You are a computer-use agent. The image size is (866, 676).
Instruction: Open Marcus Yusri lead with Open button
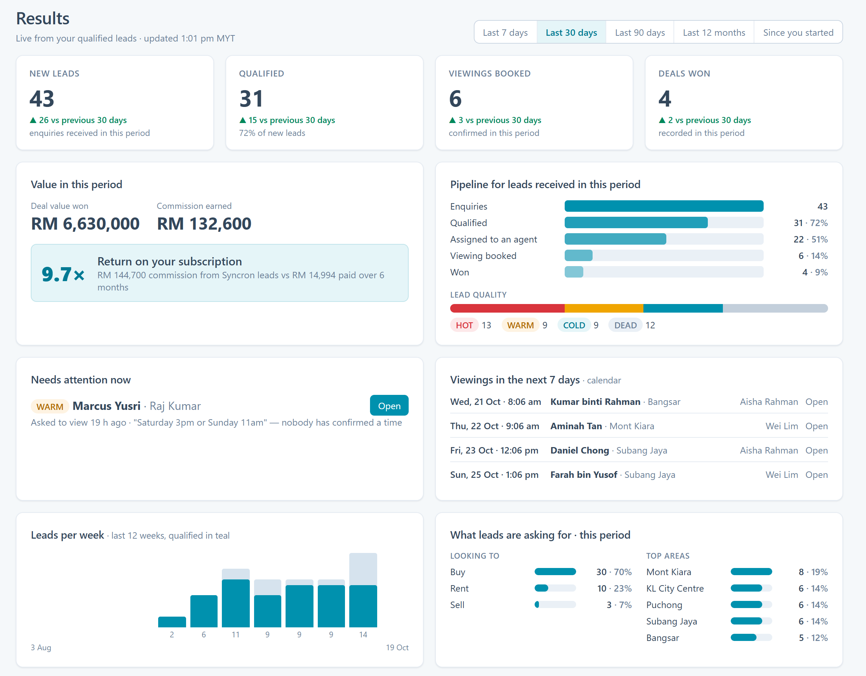point(389,406)
